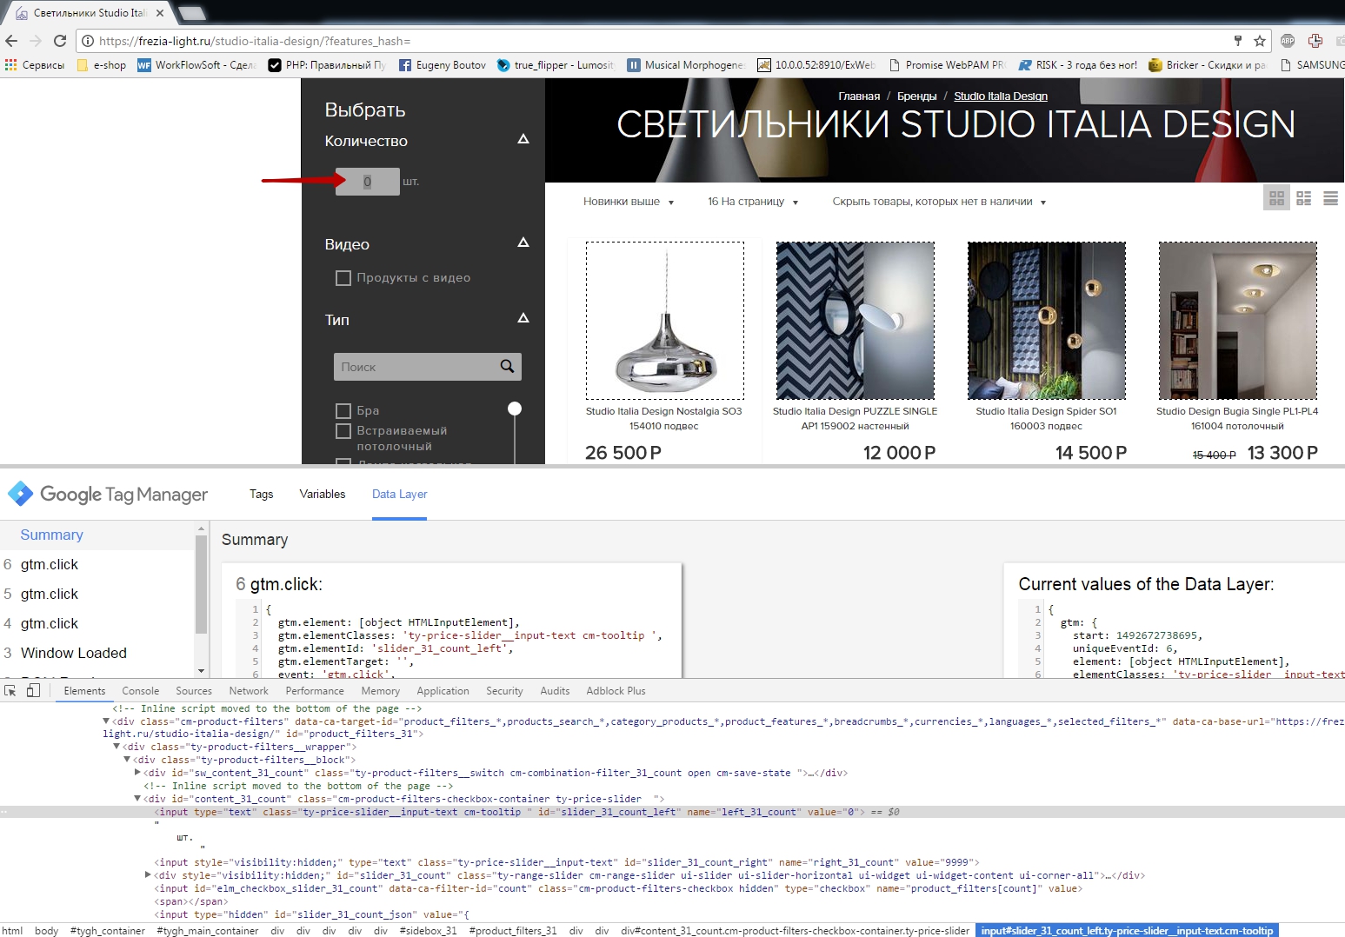Select the Window Loaded event in Summary list
Image resolution: width=1345 pixels, height=937 pixels.
[74, 653]
